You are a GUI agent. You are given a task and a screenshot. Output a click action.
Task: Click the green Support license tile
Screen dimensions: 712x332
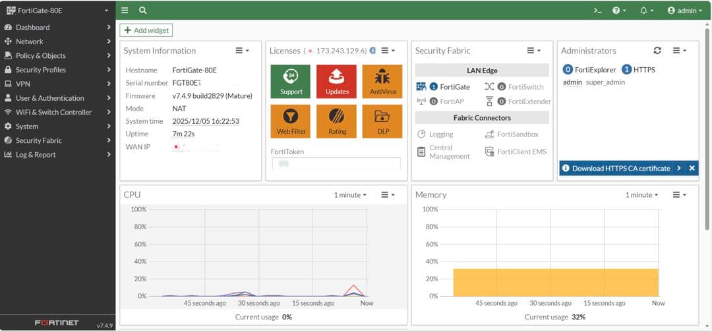click(291, 82)
